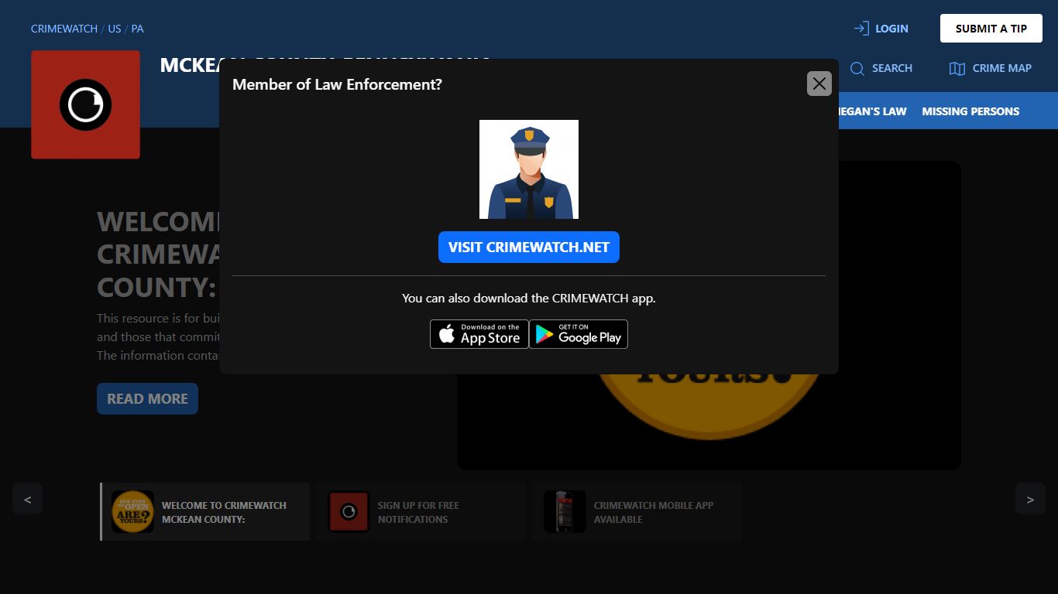Click the Visit CRIMEWATCH.NET button

click(x=529, y=247)
